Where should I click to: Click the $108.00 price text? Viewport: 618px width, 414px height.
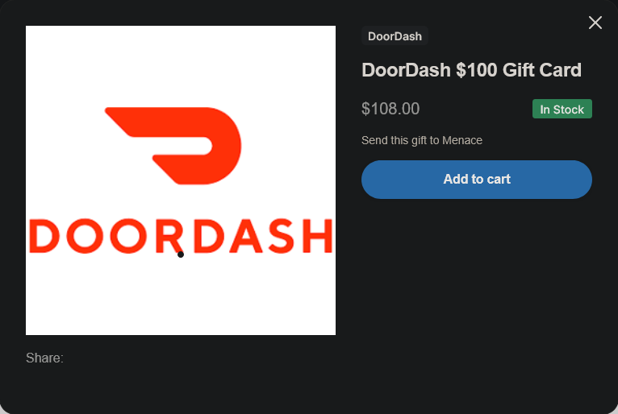[390, 109]
